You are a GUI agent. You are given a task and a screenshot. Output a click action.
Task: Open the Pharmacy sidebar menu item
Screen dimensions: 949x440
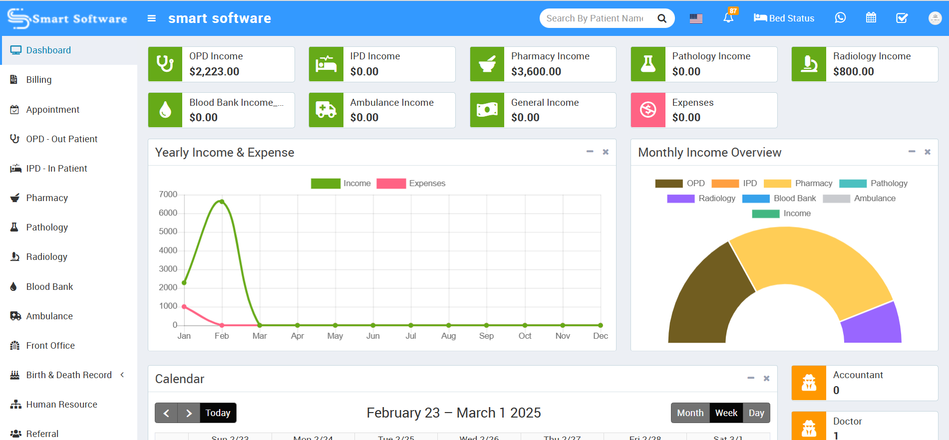[x=47, y=198]
